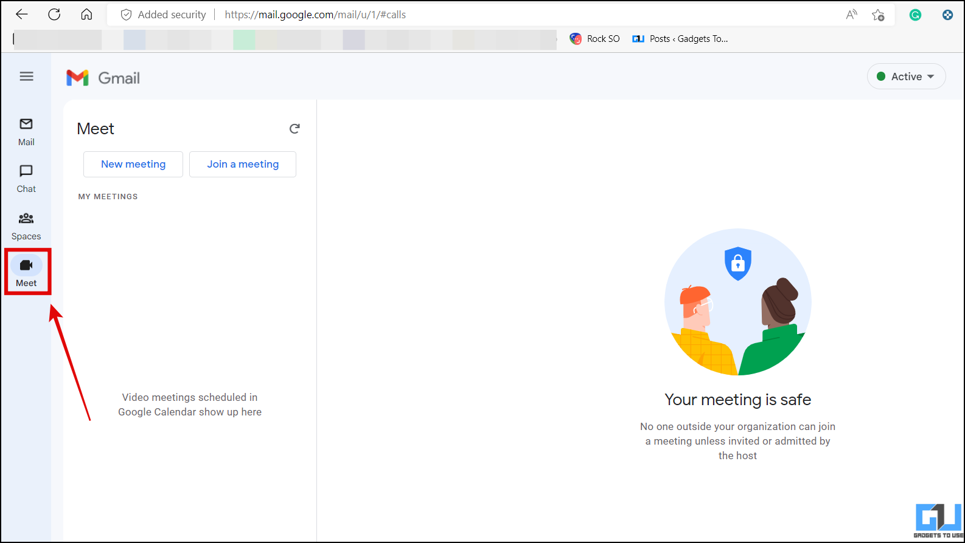Open the browser home page icon
965x543 pixels.
86,15
